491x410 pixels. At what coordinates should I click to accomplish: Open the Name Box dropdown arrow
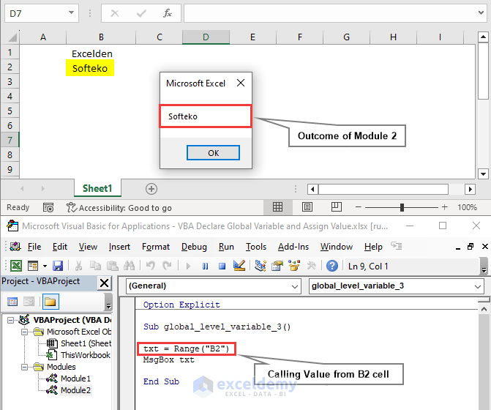point(72,13)
